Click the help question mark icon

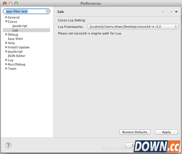pos(8,145)
